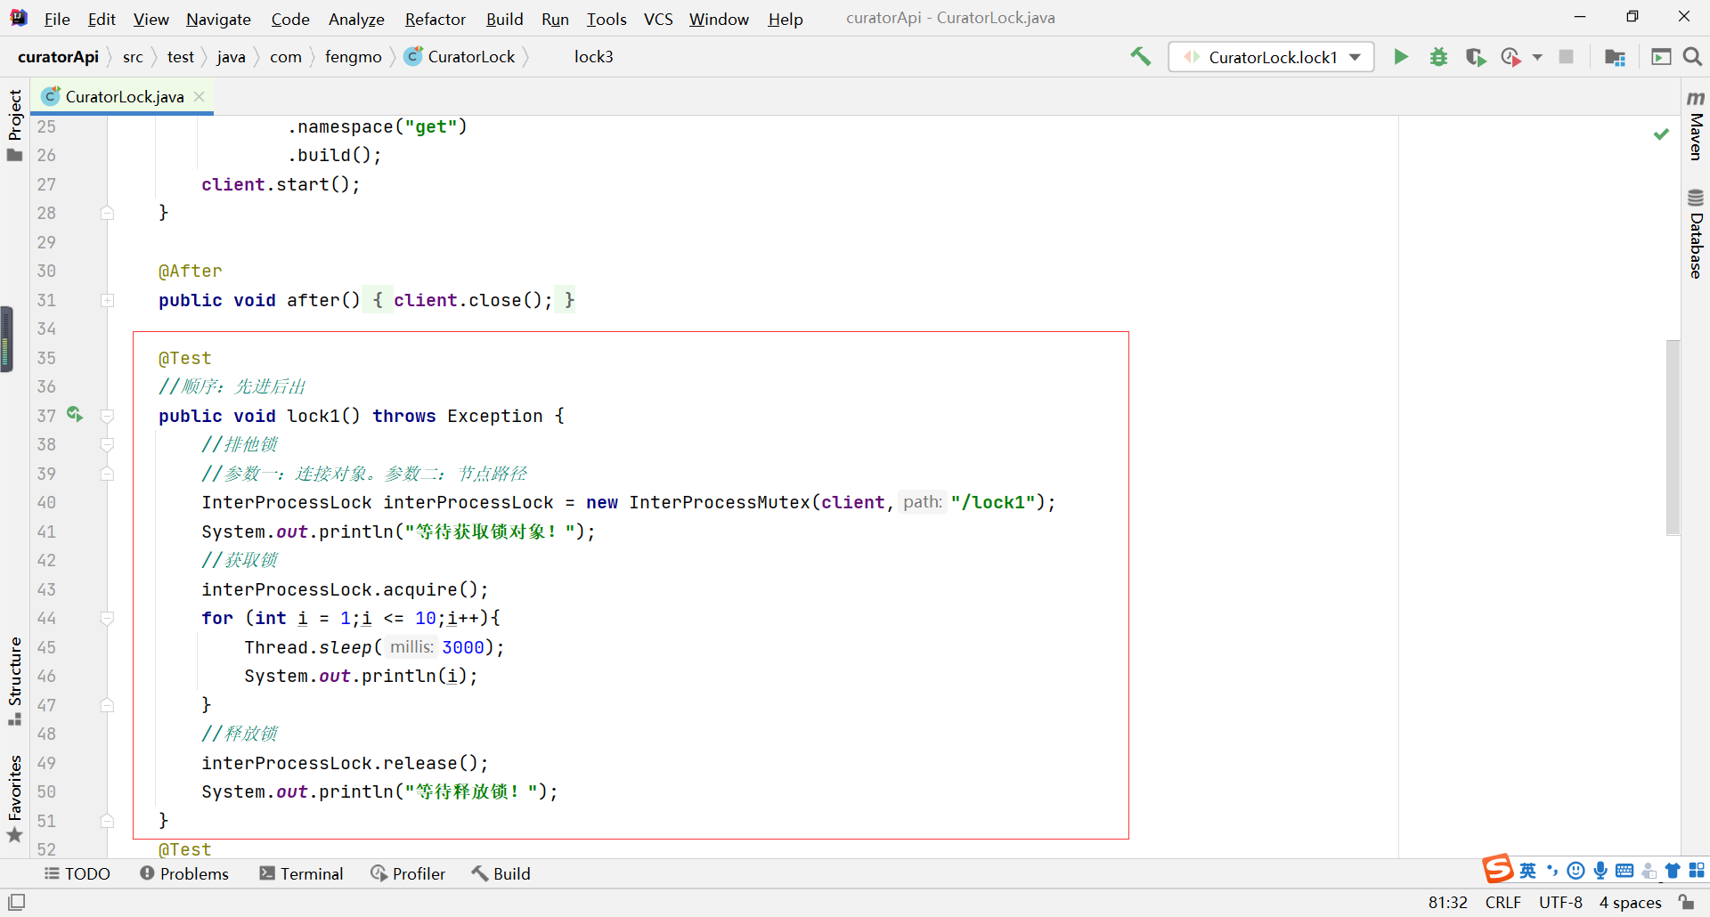Open the CuratorLock.lock1 run configuration dropdown

click(x=1271, y=57)
